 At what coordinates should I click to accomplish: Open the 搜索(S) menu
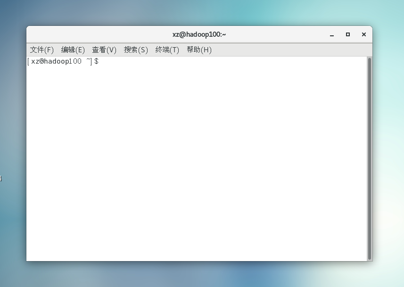coord(136,50)
